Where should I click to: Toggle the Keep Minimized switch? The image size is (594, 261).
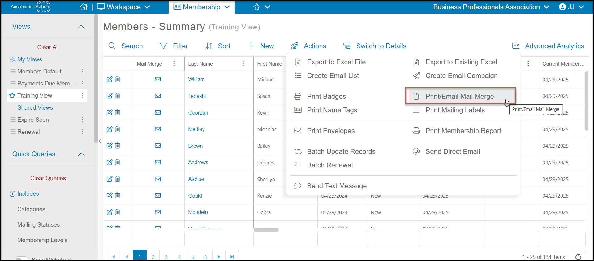pyautogui.click(x=22, y=259)
